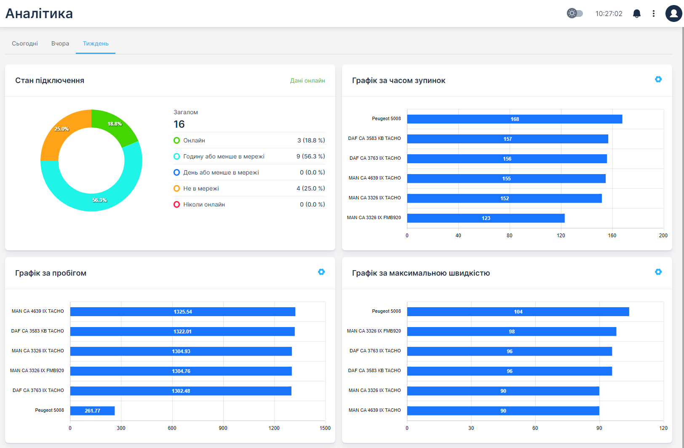Image resolution: width=684 pixels, height=448 pixels.
Task: Click the stop-time bar showing 155
Action: tap(506, 179)
